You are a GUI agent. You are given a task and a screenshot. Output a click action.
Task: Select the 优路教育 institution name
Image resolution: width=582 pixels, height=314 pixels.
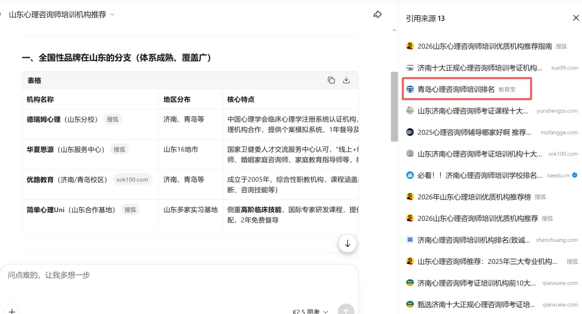pos(40,179)
